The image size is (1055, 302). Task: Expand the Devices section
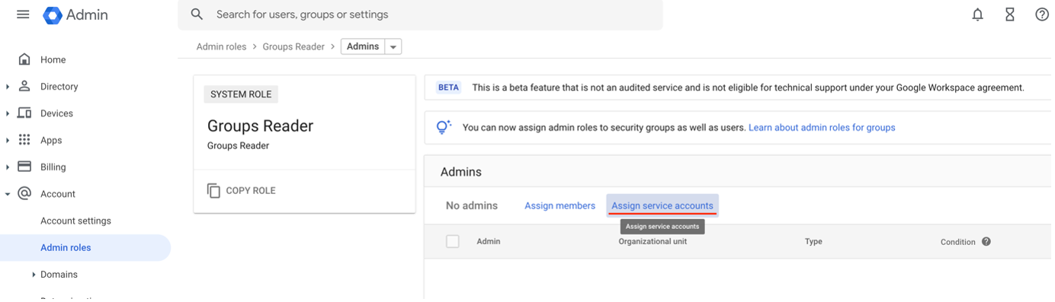[x=8, y=113]
